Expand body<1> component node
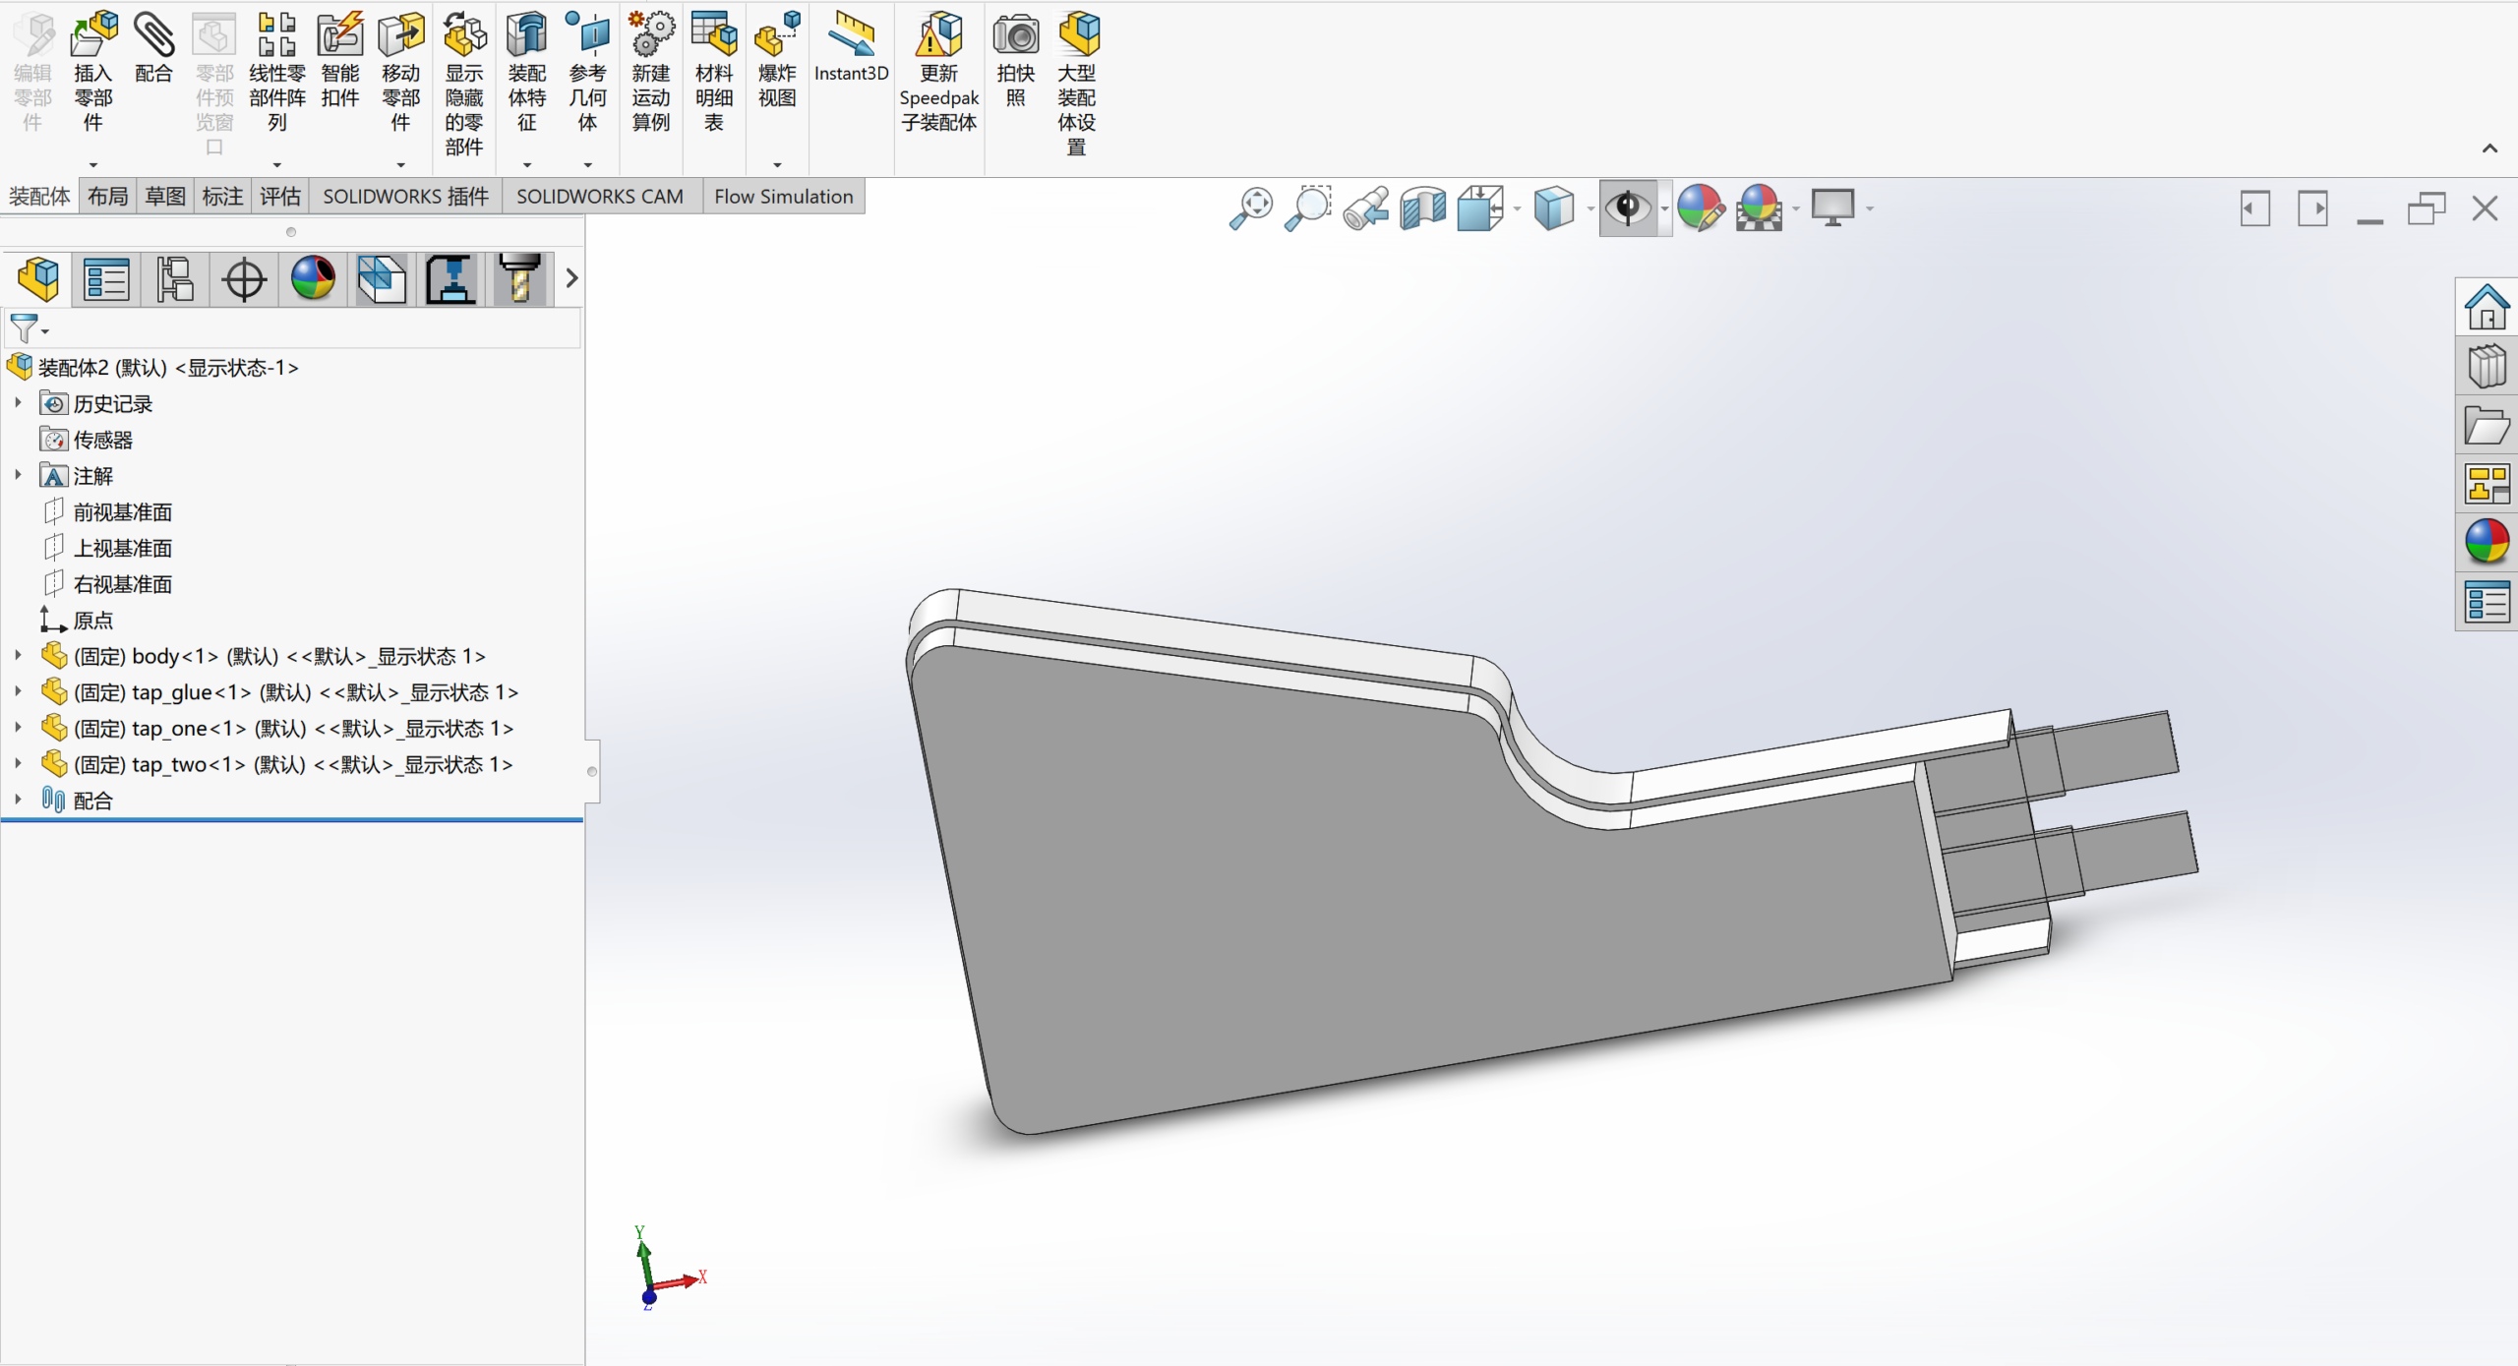This screenshot has width=2518, height=1366. [18, 655]
